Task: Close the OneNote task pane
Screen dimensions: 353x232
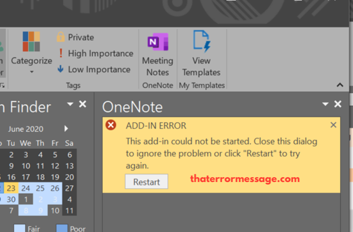Action: tap(338, 104)
